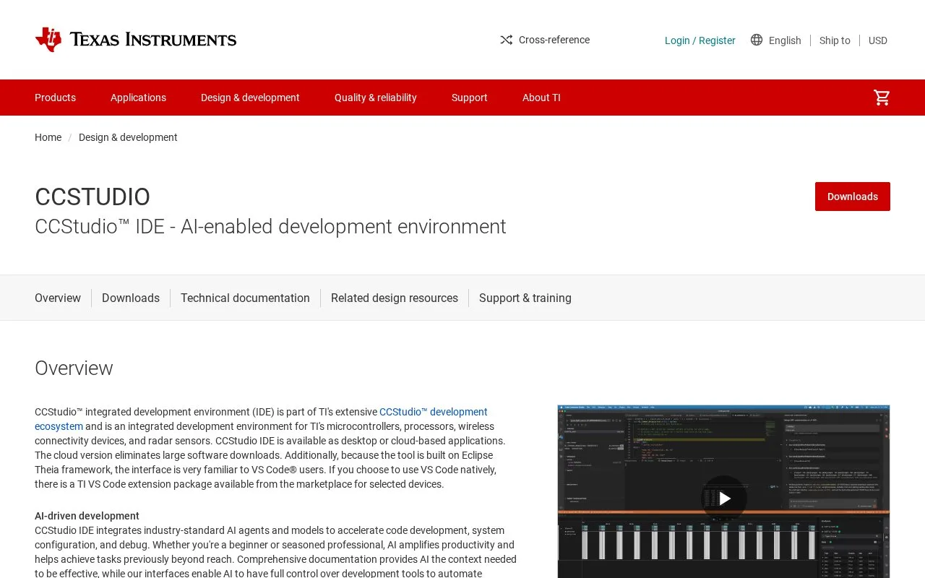Screen dimensions: 925x578
Task: Open the Products menu
Action: (55, 98)
